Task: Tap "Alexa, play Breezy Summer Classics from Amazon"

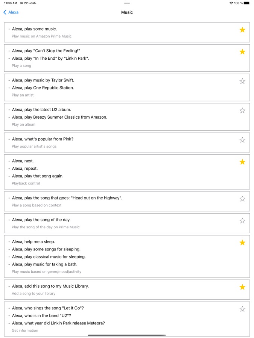Action: coord(59,117)
